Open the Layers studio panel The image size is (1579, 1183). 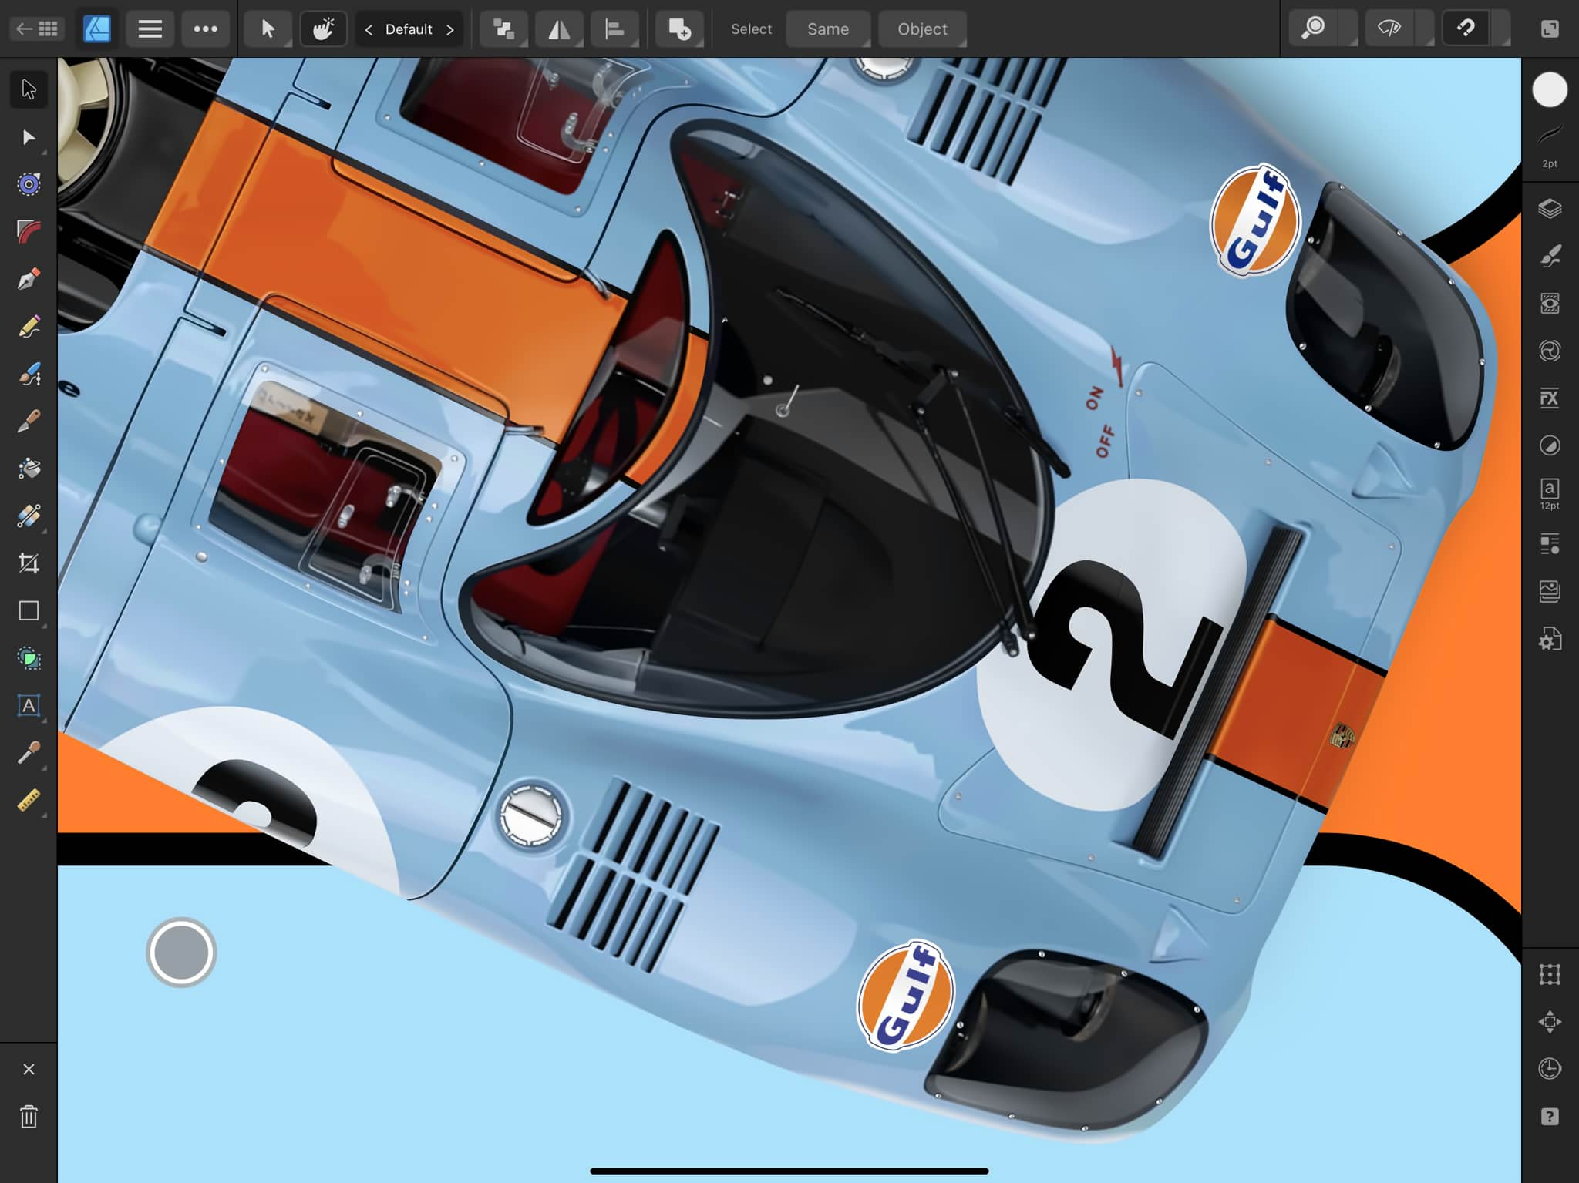pyautogui.click(x=1550, y=209)
